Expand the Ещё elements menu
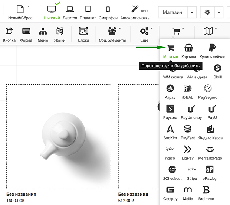Screen dimensions: 230x205 pos(144,34)
